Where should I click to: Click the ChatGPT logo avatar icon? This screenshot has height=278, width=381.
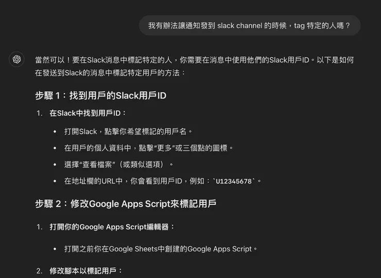16,59
